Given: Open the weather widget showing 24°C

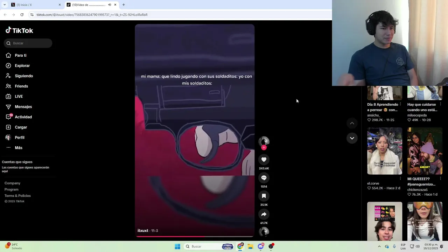Looking at the screenshot, I should pos(13,246).
